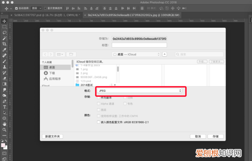Select the Crop tool

(x=5, y=44)
